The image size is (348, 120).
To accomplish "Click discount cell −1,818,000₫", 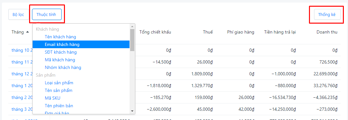I will point(159,86).
